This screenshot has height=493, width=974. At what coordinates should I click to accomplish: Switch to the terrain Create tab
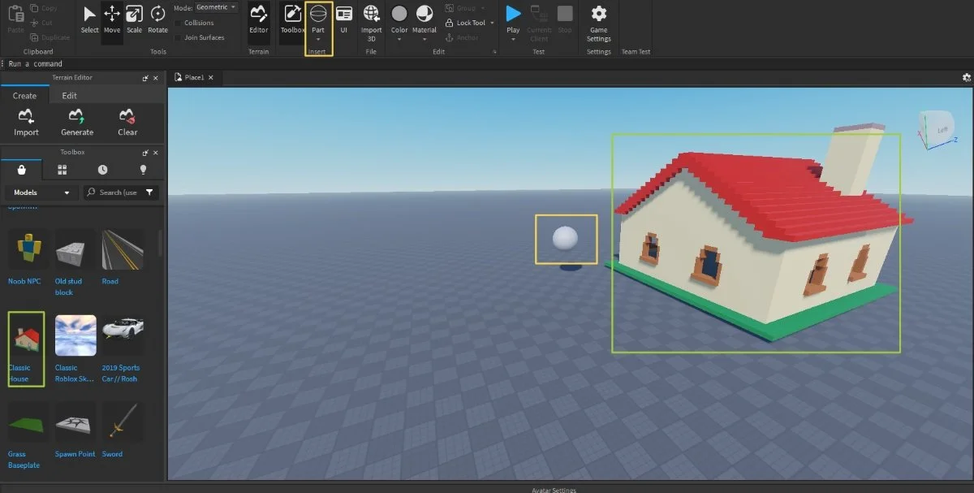pyautogui.click(x=24, y=96)
